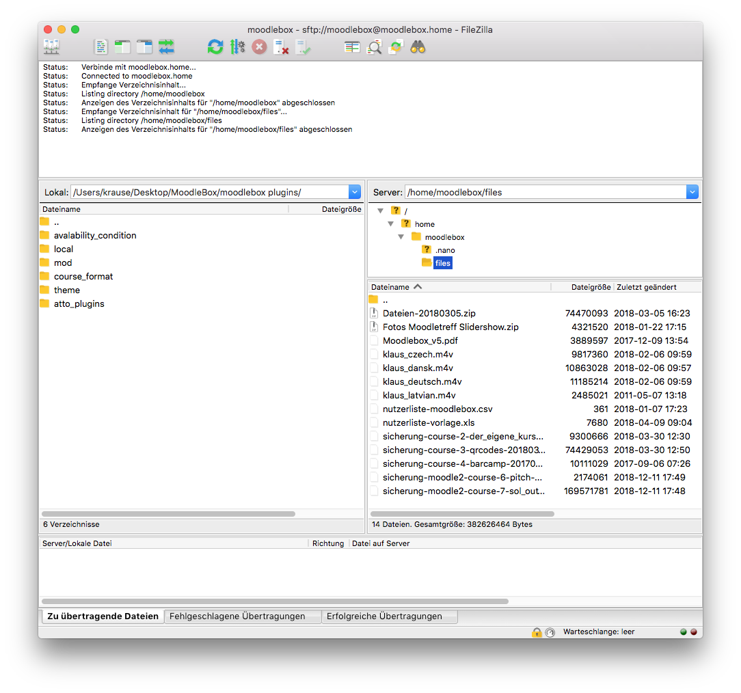The height and width of the screenshot is (693, 741).
Task: Sort local files by Dateiname column
Action: tap(165, 209)
